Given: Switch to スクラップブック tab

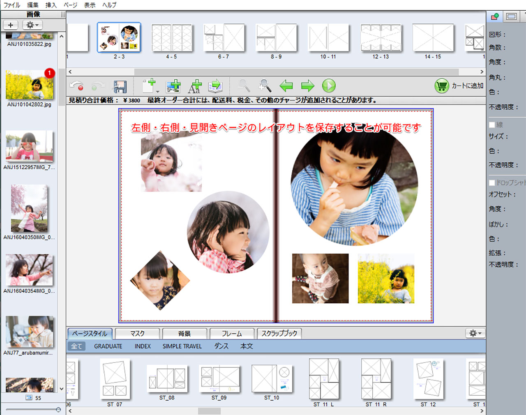Looking at the screenshot, I should tap(279, 333).
